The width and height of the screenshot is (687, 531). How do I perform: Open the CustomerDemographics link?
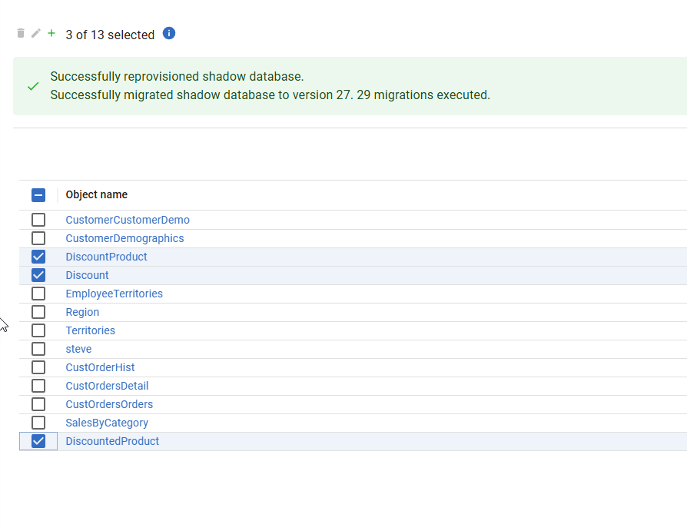124,238
